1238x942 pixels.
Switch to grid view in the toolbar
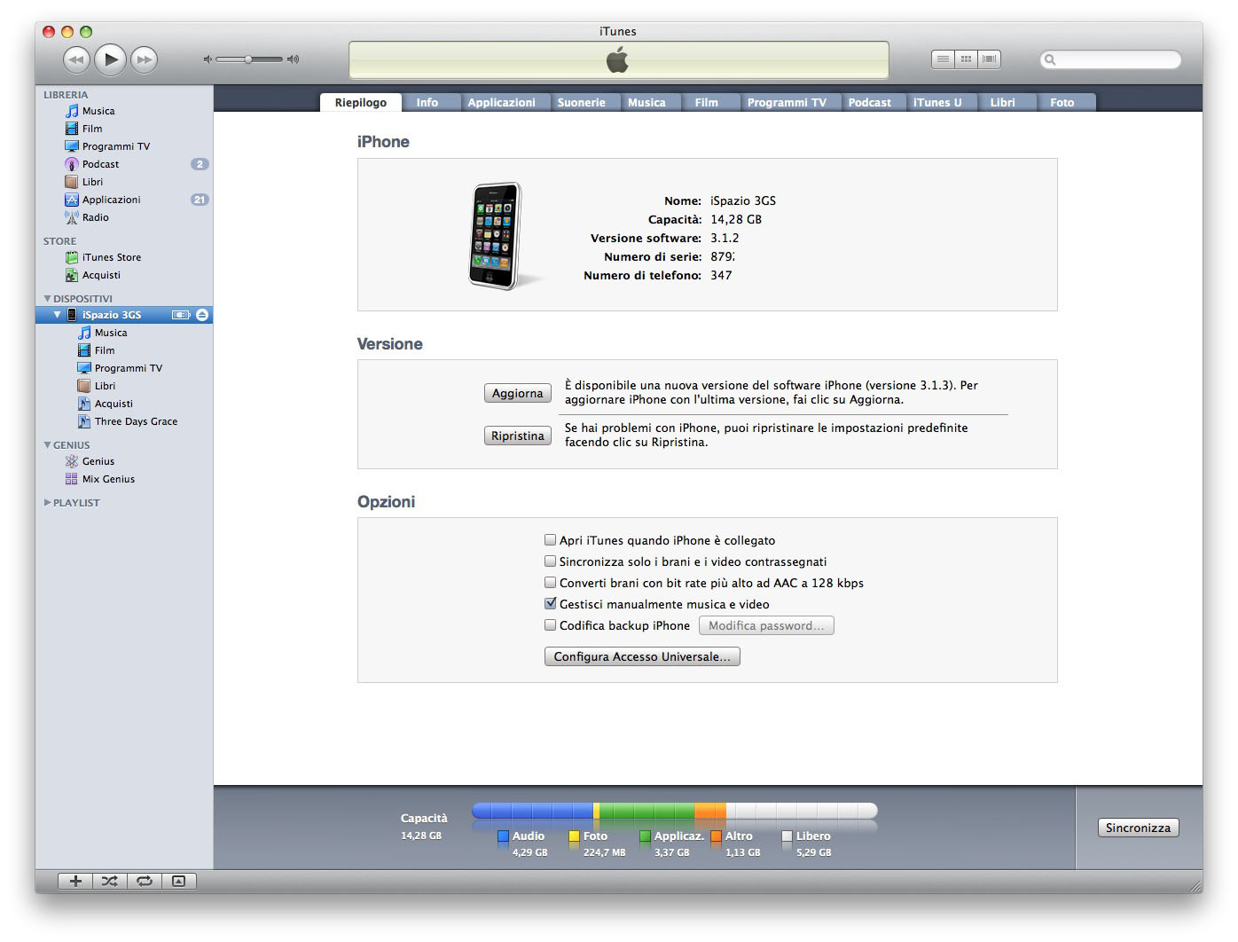[966, 59]
